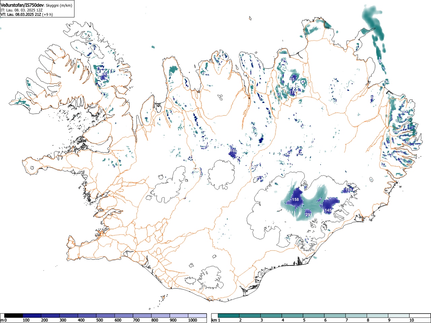431x323 pixels.
Task: Click the 'm' unit label on legend
Action: tap(2, 320)
